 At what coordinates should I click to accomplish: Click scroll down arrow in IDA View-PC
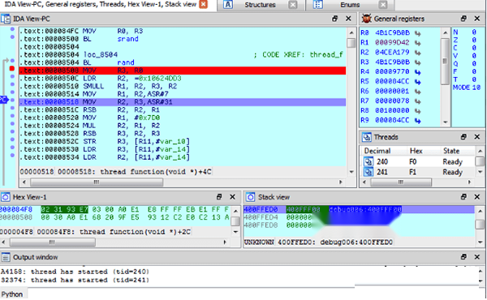(351, 172)
